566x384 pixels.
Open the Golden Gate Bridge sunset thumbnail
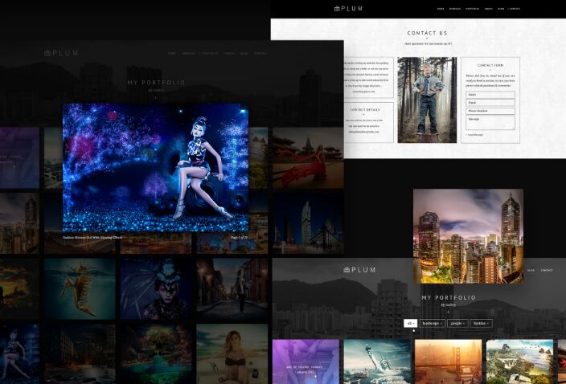[448, 362]
